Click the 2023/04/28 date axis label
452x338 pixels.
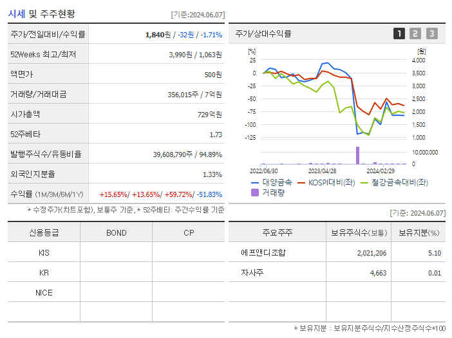[x=323, y=171]
